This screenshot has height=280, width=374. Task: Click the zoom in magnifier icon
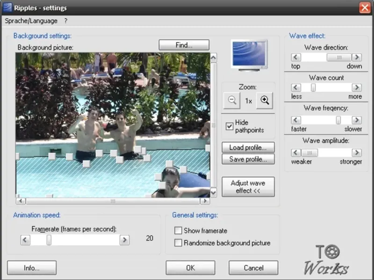point(265,100)
